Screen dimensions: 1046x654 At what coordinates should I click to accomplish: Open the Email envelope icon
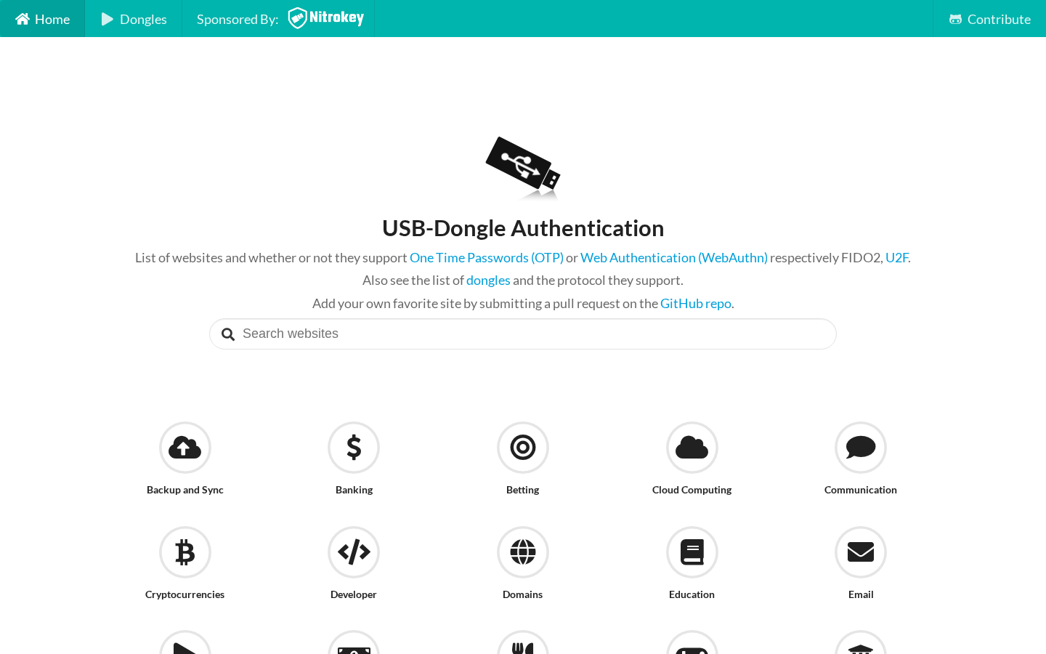click(861, 552)
